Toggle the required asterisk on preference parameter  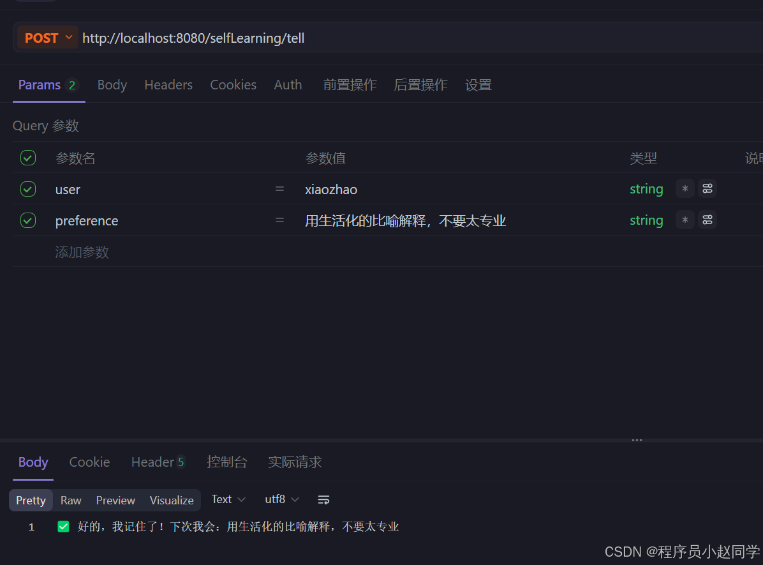click(685, 220)
